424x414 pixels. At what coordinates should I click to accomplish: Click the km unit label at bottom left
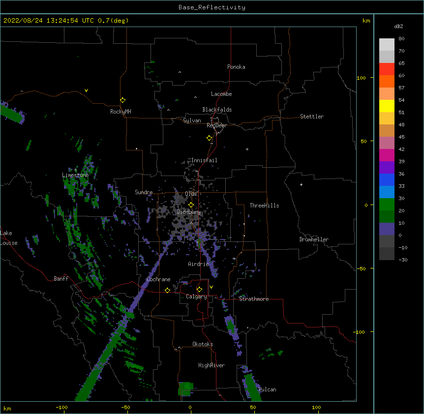point(7,409)
